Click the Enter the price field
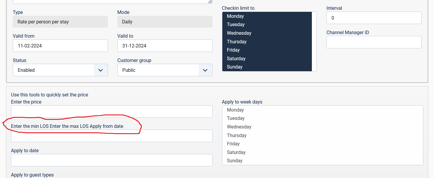Image resolution: width=434 pixels, height=178 pixels. tap(112, 112)
